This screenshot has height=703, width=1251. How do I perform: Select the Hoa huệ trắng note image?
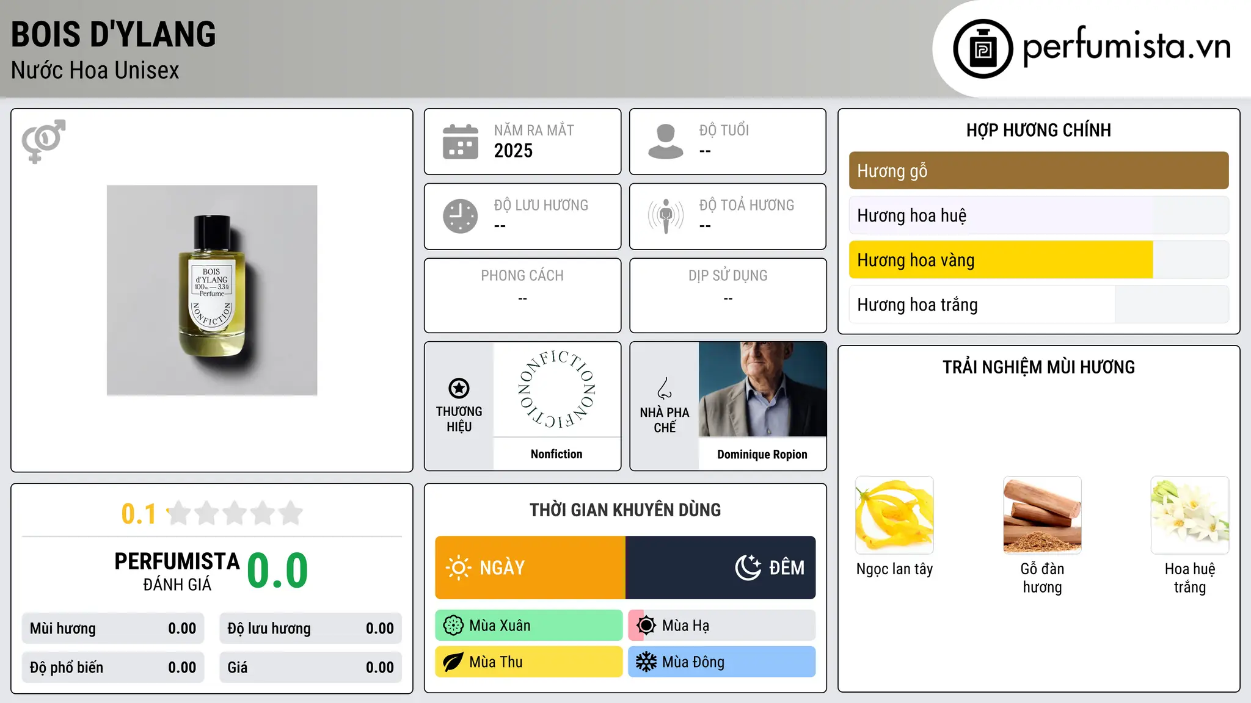pyautogui.click(x=1190, y=515)
